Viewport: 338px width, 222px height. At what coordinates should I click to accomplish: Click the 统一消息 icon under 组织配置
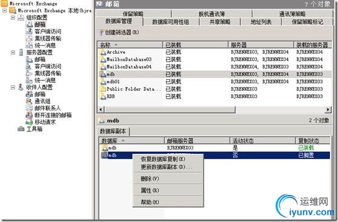[x=29, y=45]
